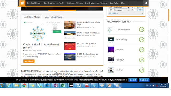Open the red toolbox taskbar app
This screenshot has height=96, width=171.
pyautogui.click(x=87, y=85)
